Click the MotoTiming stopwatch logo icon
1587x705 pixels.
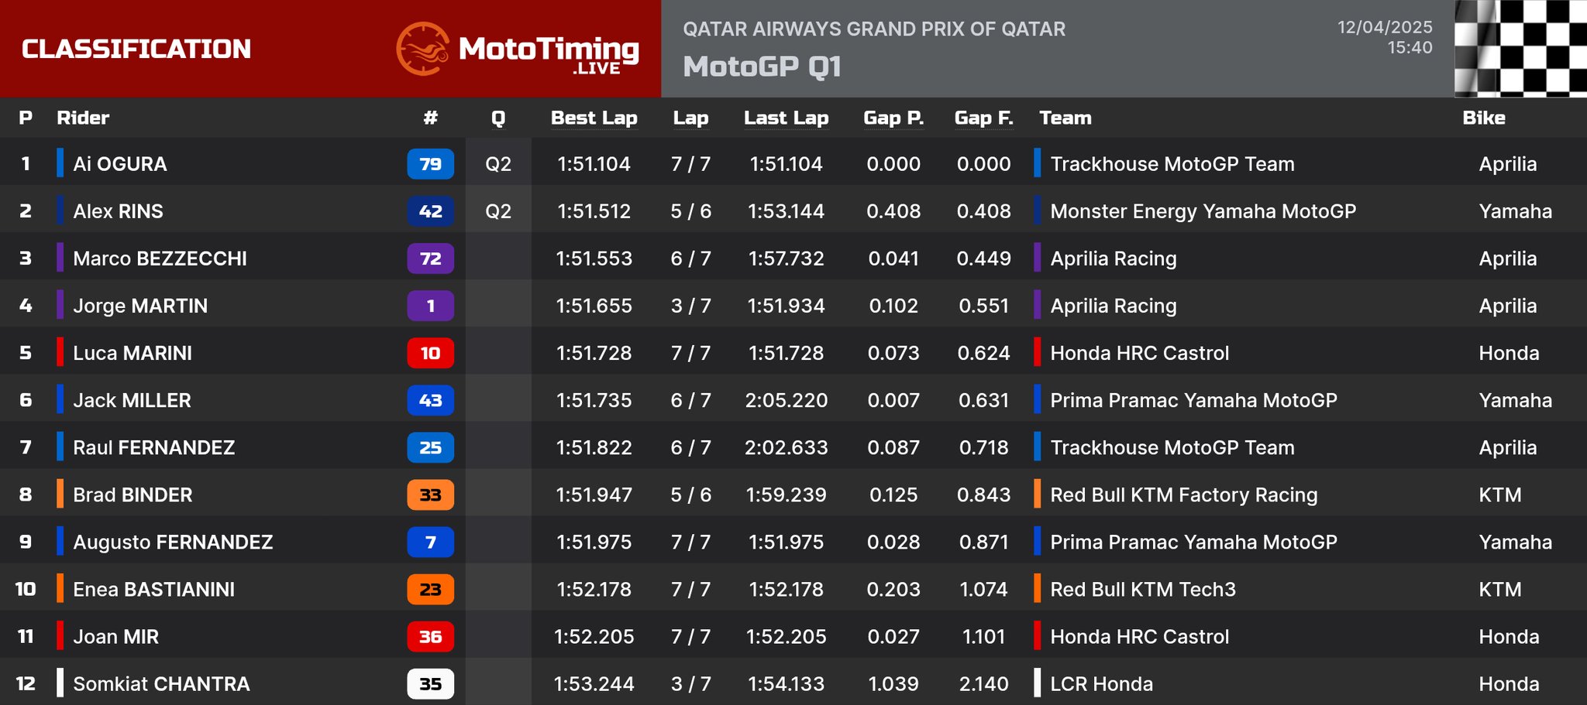click(422, 49)
